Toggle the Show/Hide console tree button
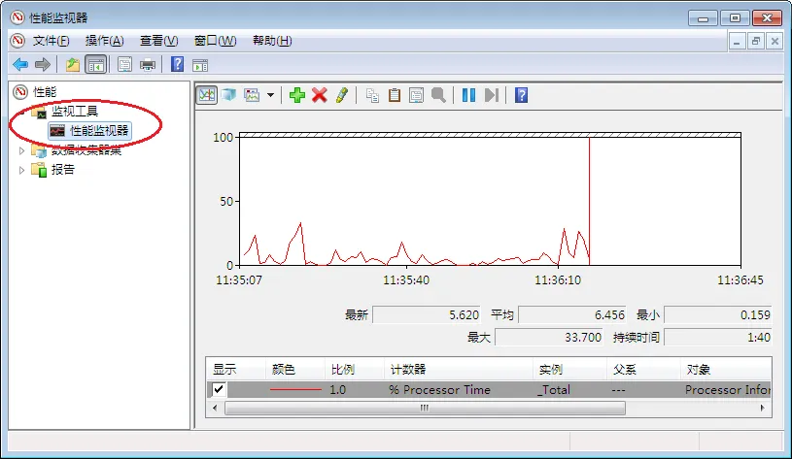Image resolution: width=792 pixels, height=459 pixels. 96,65
